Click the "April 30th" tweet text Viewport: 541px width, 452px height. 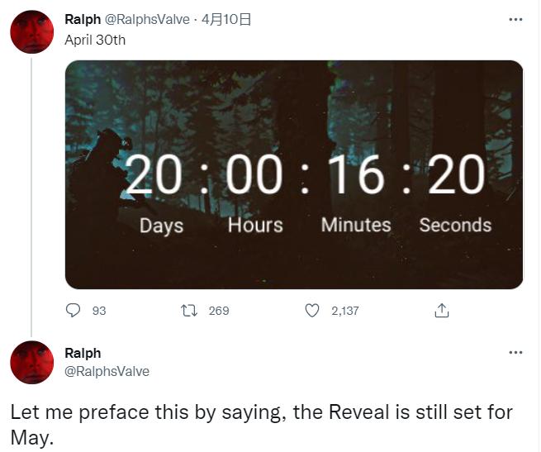tap(95, 40)
